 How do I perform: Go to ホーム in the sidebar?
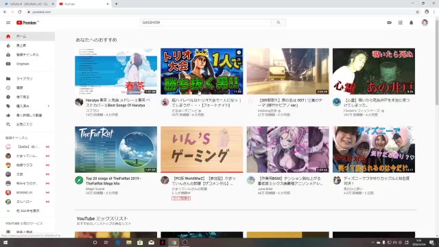click(27, 36)
